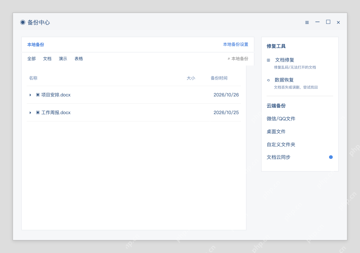Click the search magnifier icon
Screen dimensions: 360x253
(x=229, y=59)
